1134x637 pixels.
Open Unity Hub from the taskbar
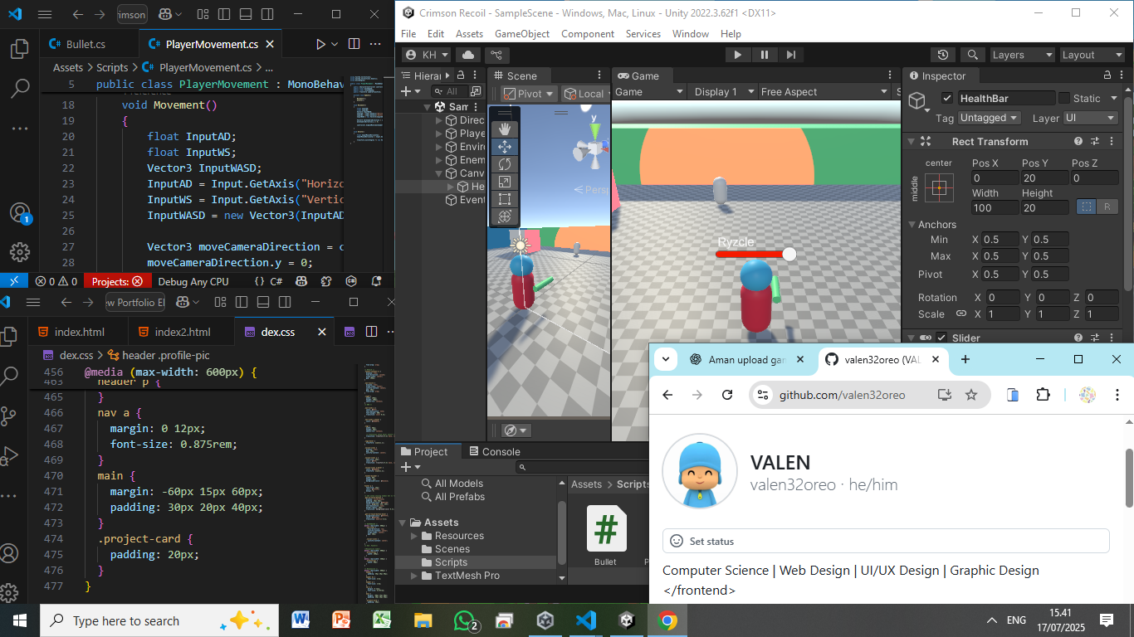(x=545, y=620)
